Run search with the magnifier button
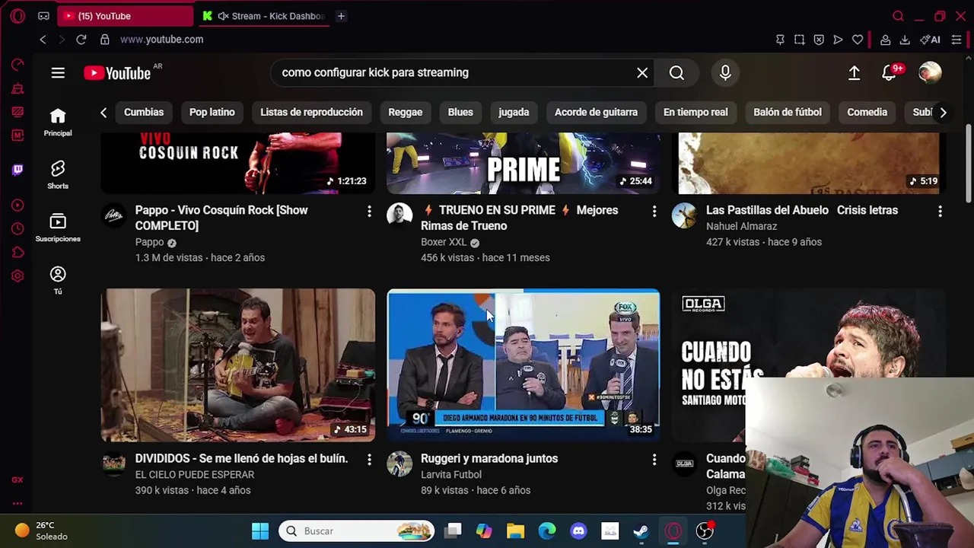This screenshot has height=548, width=974. tap(676, 73)
